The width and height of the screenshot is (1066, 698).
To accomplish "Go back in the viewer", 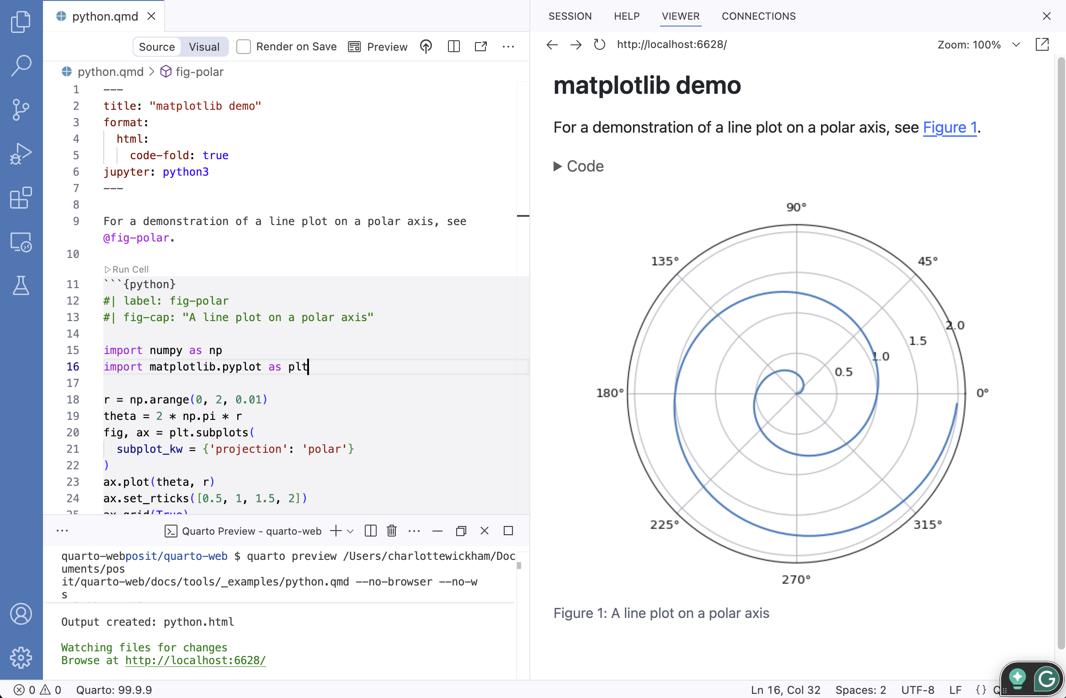I will [x=552, y=45].
